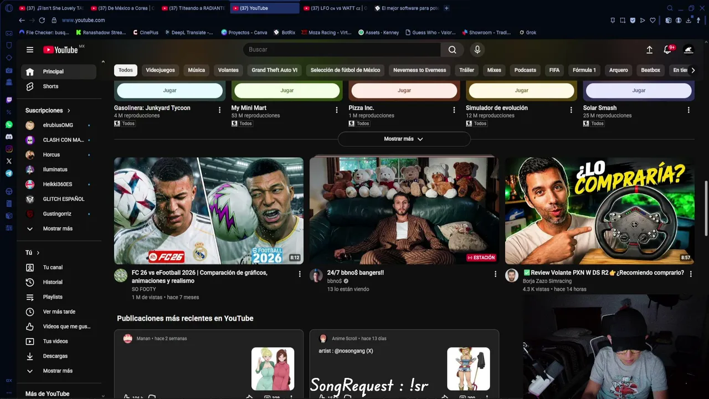Open Historial in the sidebar
The width and height of the screenshot is (709, 399).
click(59, 283)
